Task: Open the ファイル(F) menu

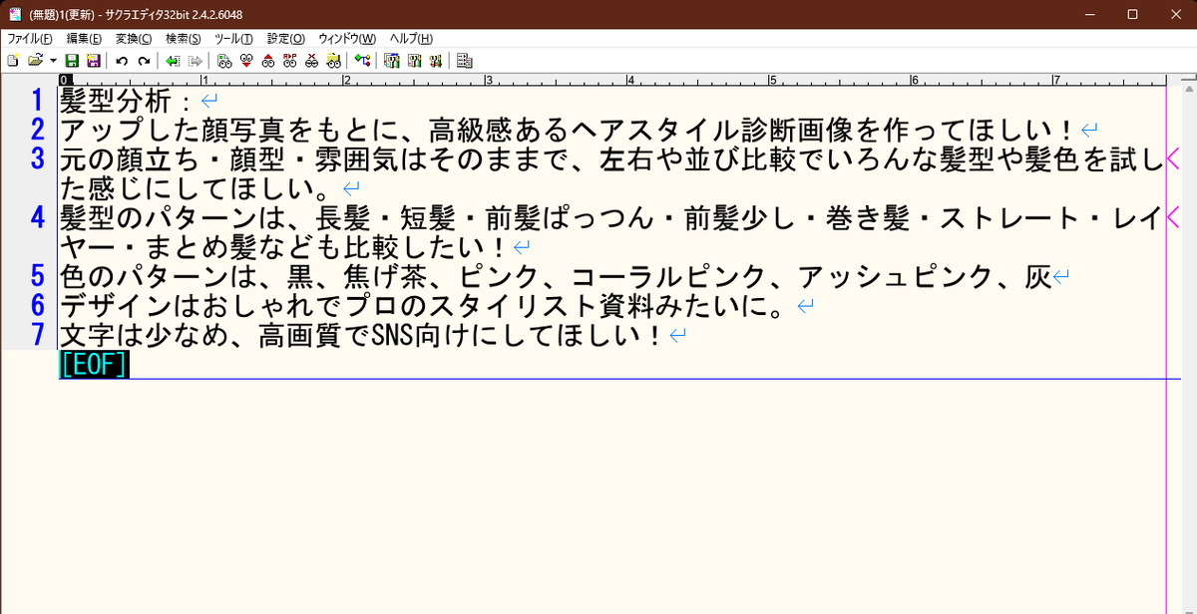Action: coord(30,39)
